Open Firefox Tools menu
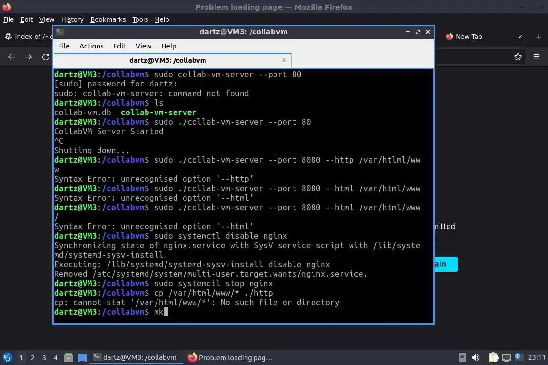This screenshot has width=548, height=365. point(140,19)
